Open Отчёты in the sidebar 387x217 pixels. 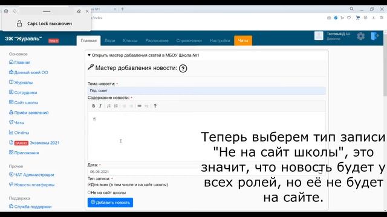pyautogui.click(x=19, y=133)
